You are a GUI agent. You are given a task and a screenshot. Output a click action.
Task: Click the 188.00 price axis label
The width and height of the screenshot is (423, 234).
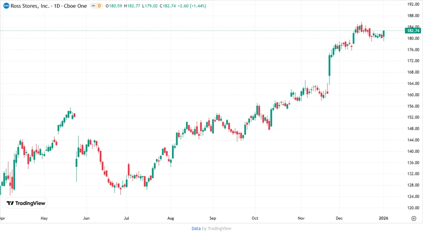pyautogui.click(x=413, y=16)
